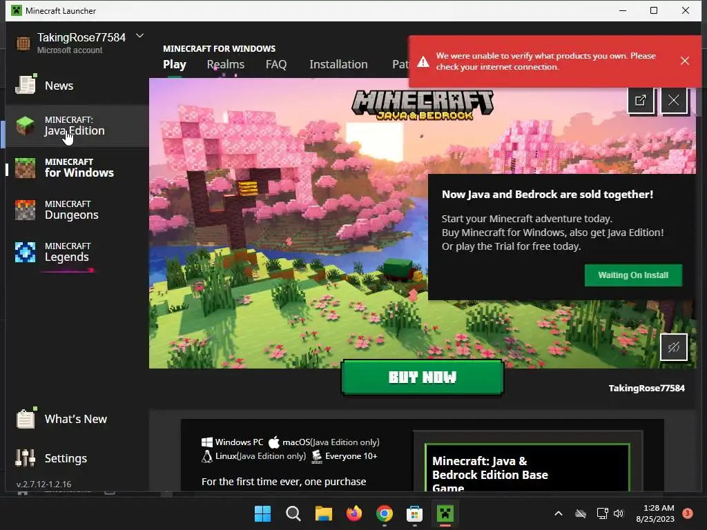Switch to the FAQ tab

(x=276, y=64)
